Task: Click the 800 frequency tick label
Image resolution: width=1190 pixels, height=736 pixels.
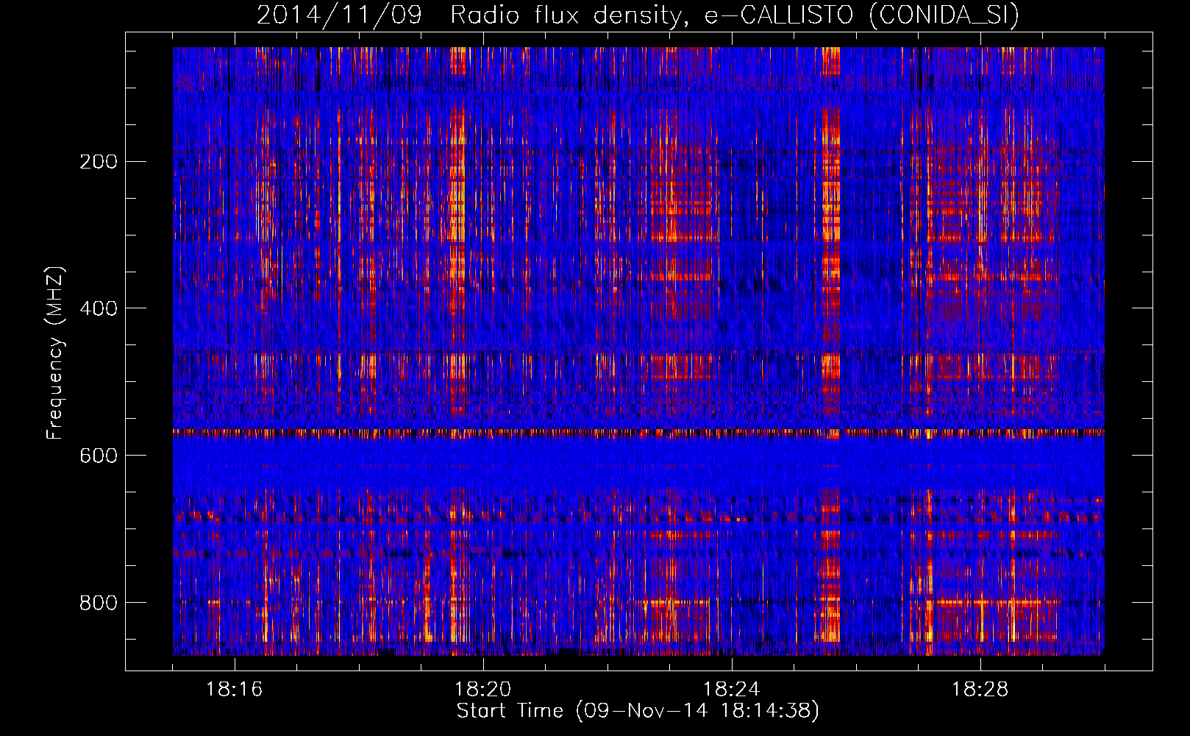Action: [x=99, y=604]
